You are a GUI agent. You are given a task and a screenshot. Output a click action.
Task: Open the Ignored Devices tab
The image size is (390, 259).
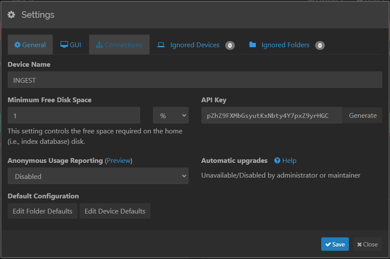coord(195,45)
